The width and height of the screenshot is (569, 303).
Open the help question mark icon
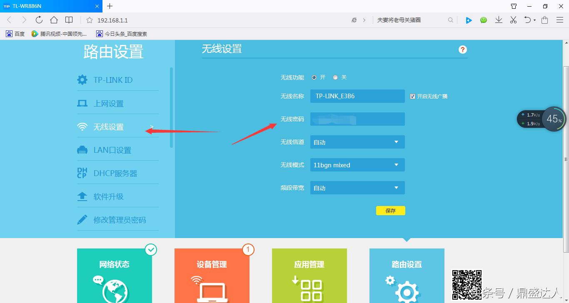tap(462, 49)
